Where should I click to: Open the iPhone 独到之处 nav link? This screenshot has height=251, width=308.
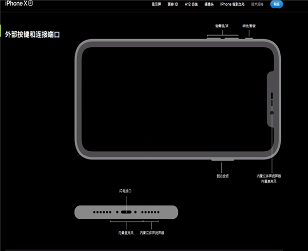point(233,4)
